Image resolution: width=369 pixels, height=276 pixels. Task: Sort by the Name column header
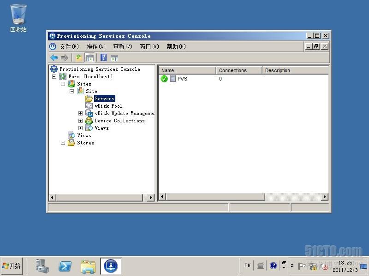(187, 70)
